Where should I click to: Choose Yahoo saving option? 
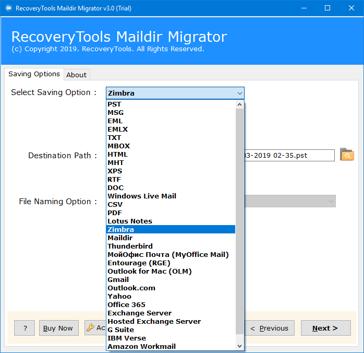[x=171, y=296]
